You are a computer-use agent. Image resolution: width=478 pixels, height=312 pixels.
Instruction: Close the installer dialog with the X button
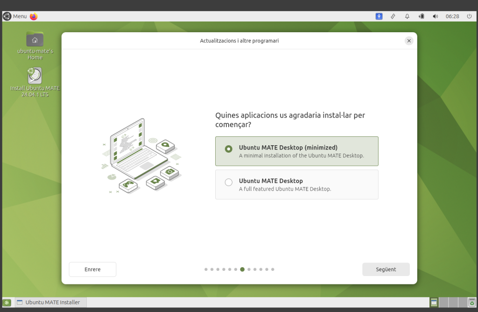[x=409, y=41]
